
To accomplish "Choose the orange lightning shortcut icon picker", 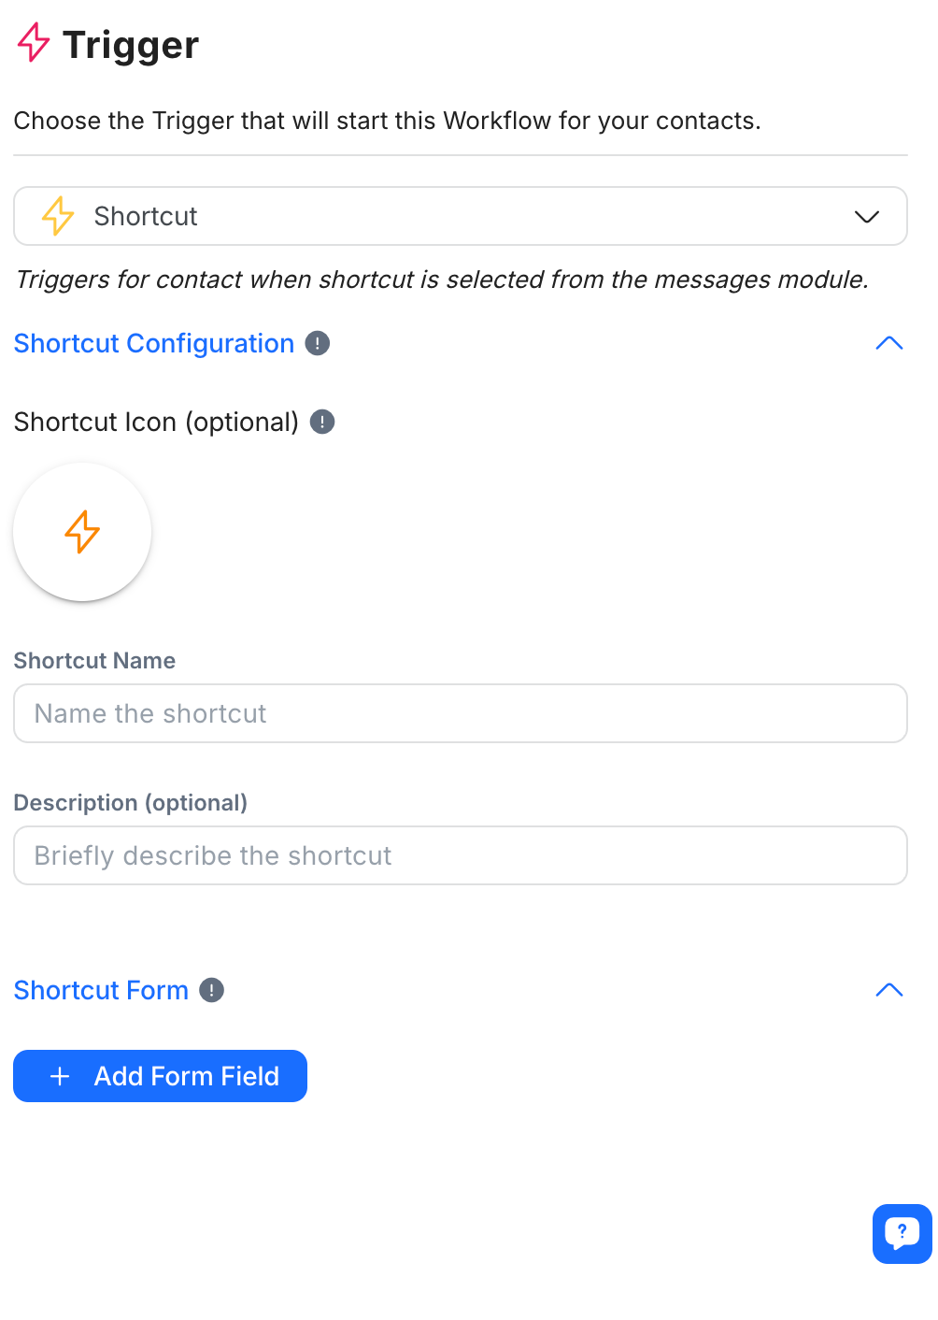I will pyautogui.click(x=82, y=532).
